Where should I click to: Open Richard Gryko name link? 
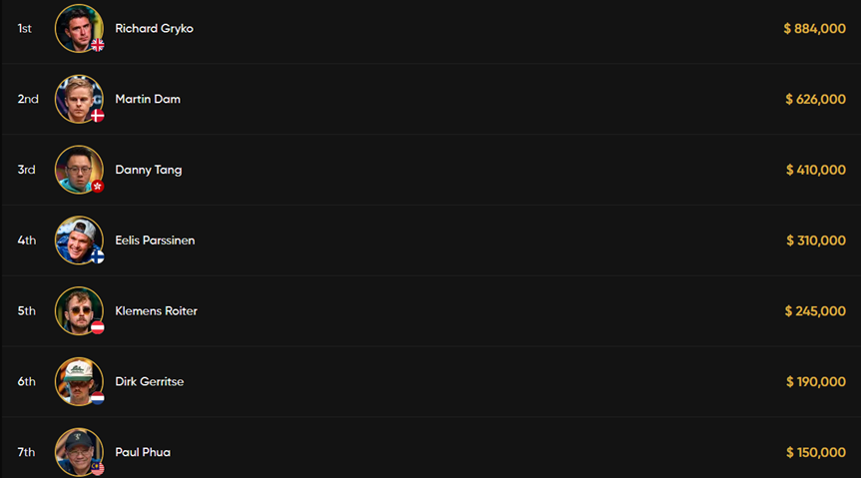coord(155,29)
